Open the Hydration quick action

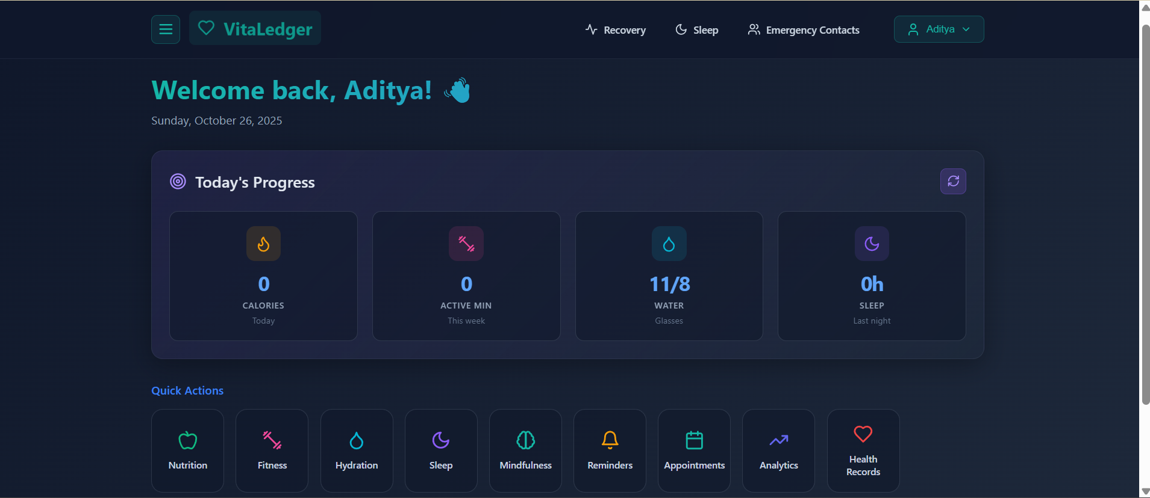pos(357,450)
